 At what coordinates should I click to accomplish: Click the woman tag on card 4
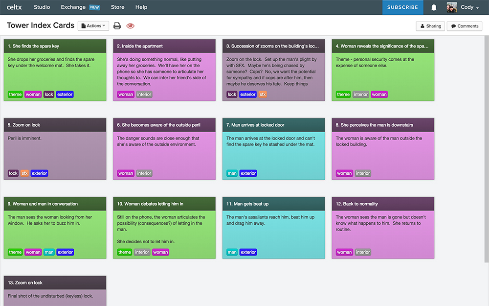tap(379, 94)
